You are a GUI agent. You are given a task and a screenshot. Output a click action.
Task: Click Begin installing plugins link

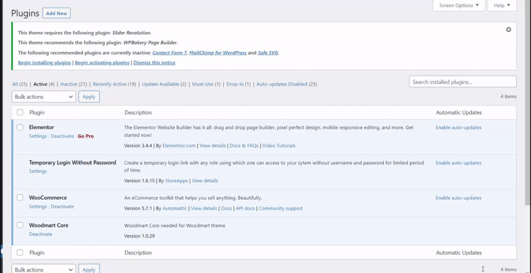pos(45,63)
